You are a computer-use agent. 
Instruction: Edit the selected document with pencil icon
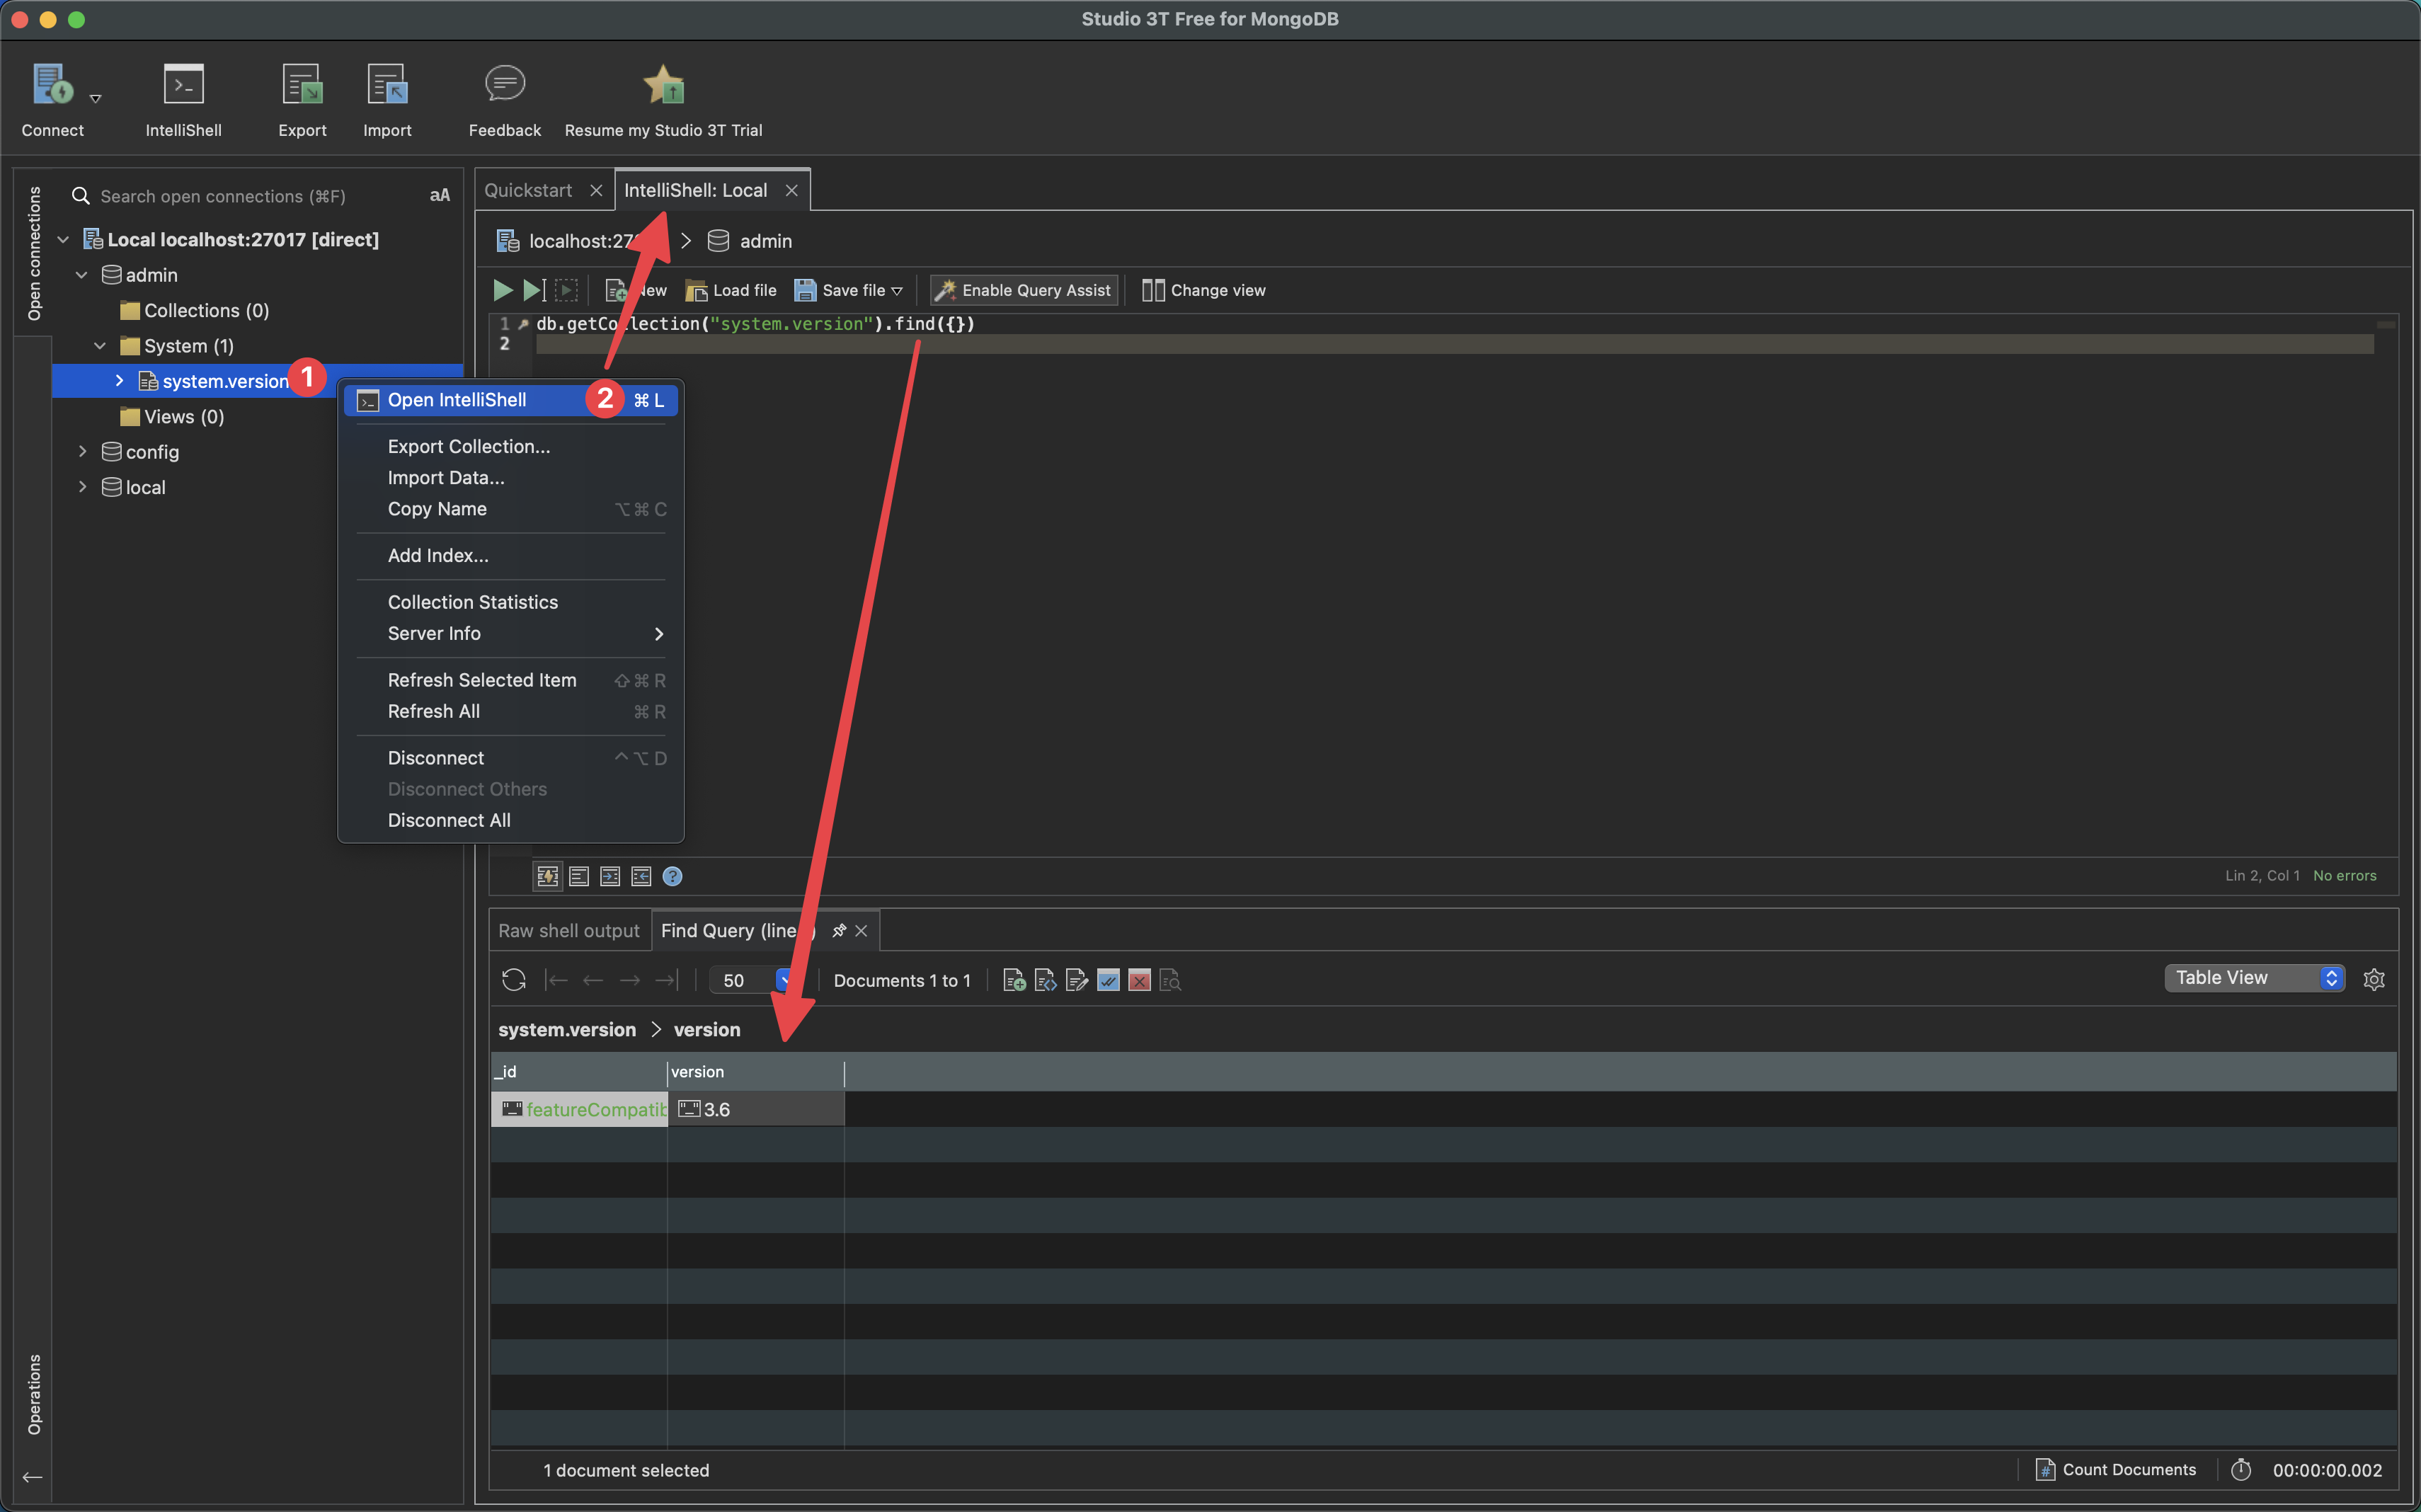[x=1077, y=980]
